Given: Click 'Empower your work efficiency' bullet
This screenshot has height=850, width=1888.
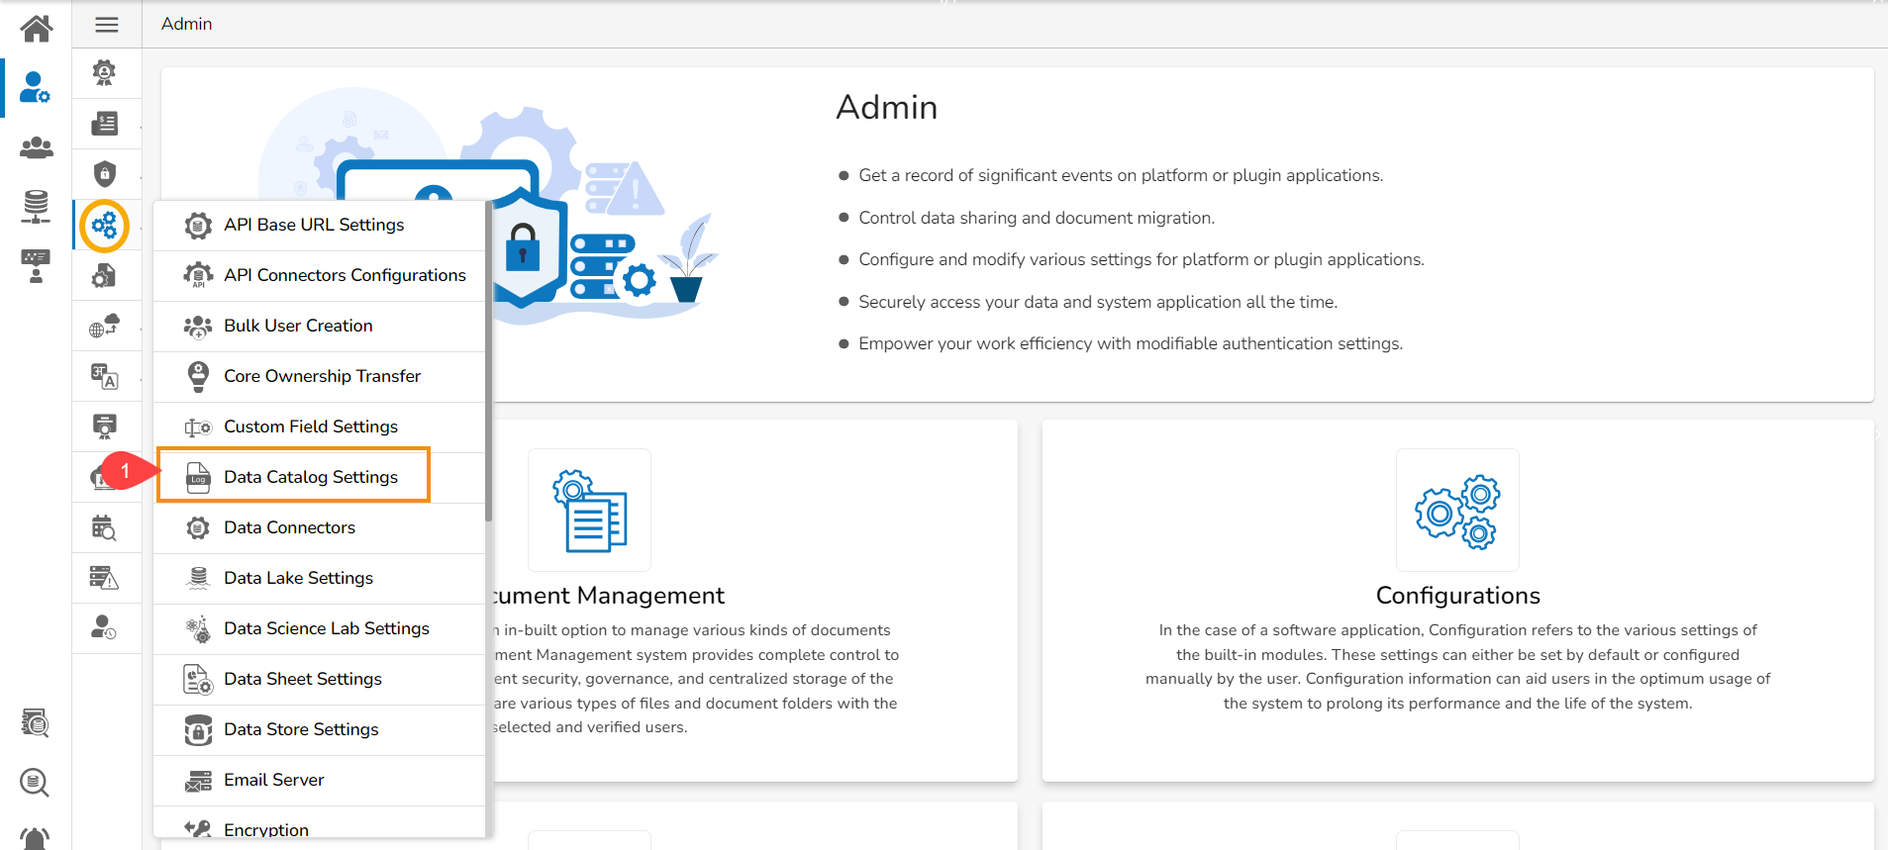Looking at the screenshot, I should [1131, 343].
